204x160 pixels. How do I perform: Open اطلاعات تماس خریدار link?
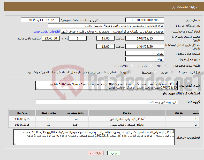point(46,31)
